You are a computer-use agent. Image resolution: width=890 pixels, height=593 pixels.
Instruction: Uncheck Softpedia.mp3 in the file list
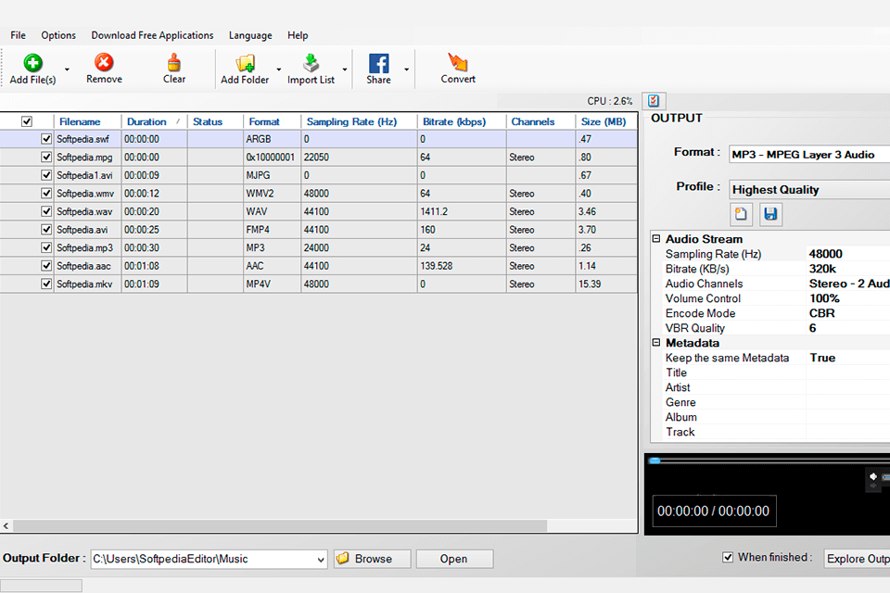point(46,247)
